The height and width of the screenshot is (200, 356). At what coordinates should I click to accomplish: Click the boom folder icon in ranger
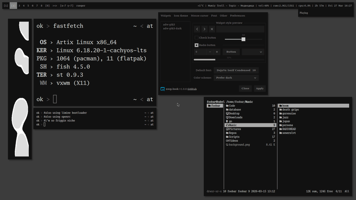coord(281,106)
